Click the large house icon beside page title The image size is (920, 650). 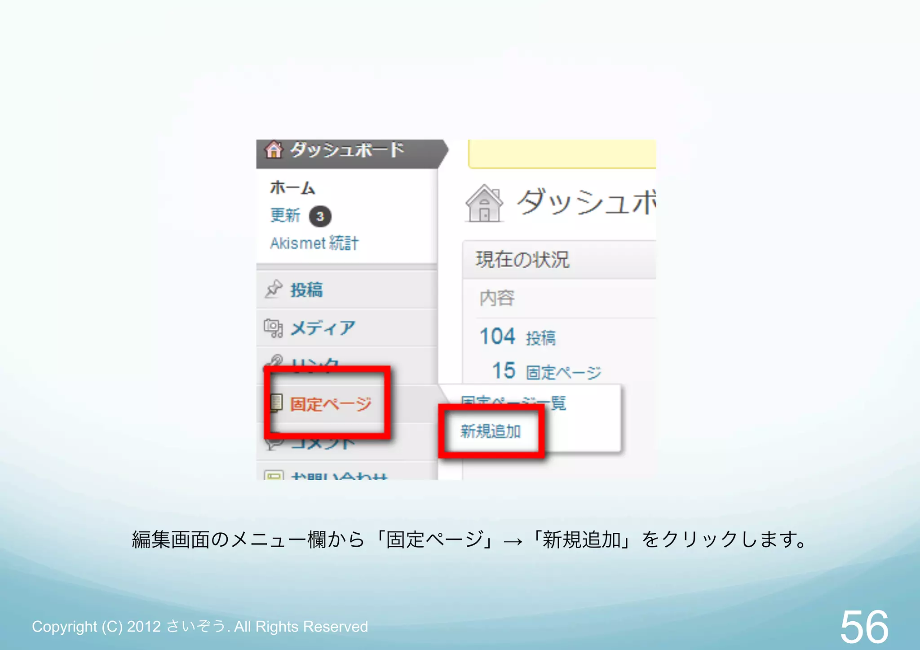pos(484,203)
